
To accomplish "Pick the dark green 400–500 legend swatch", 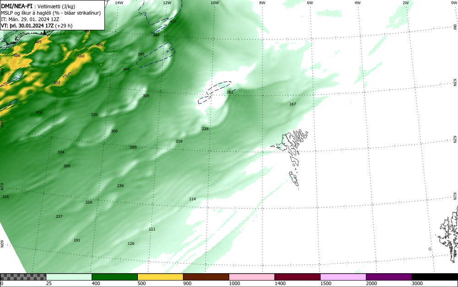I will [114, 277].
